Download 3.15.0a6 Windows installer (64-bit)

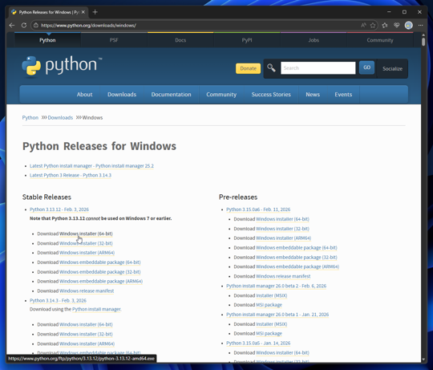pyautogui.click(x=282, y=219)
